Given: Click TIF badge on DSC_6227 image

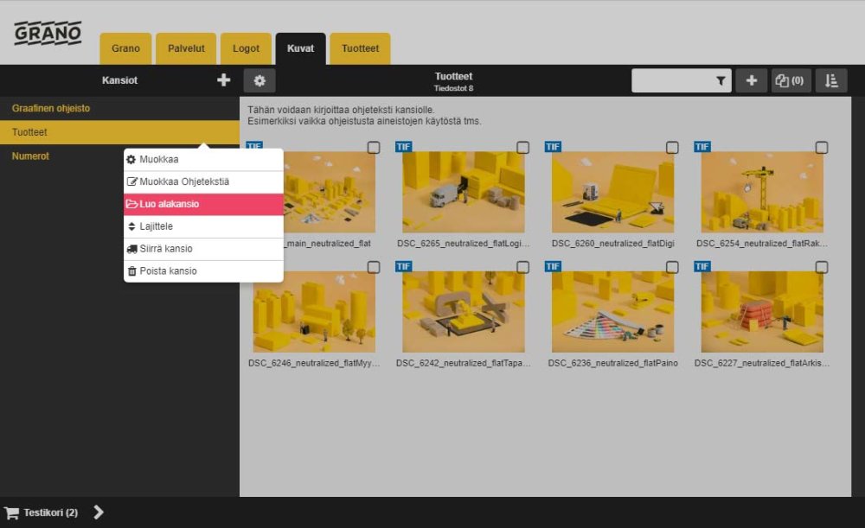Looking at the screenshot, I should (x=702, y=266).
